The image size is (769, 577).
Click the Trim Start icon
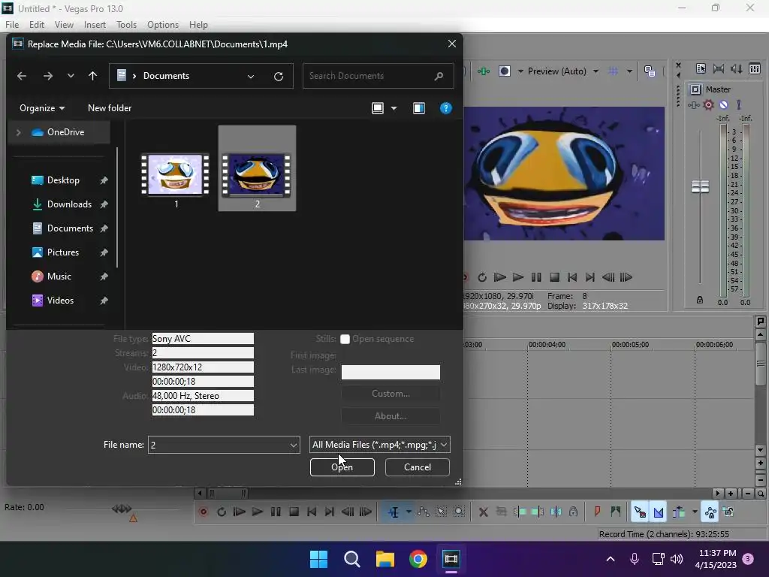pyautogui.click(x=520, y=512)
